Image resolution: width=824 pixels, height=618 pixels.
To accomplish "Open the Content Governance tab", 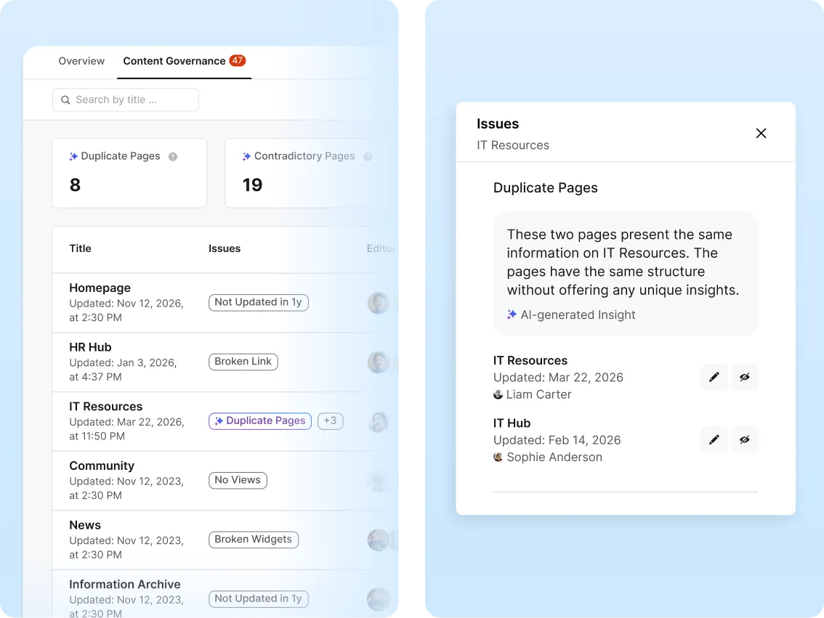I will pos(174,61).
